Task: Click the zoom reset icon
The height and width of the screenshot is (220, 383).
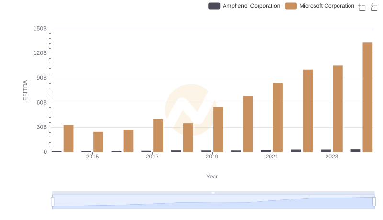Action: coord(374,7)
